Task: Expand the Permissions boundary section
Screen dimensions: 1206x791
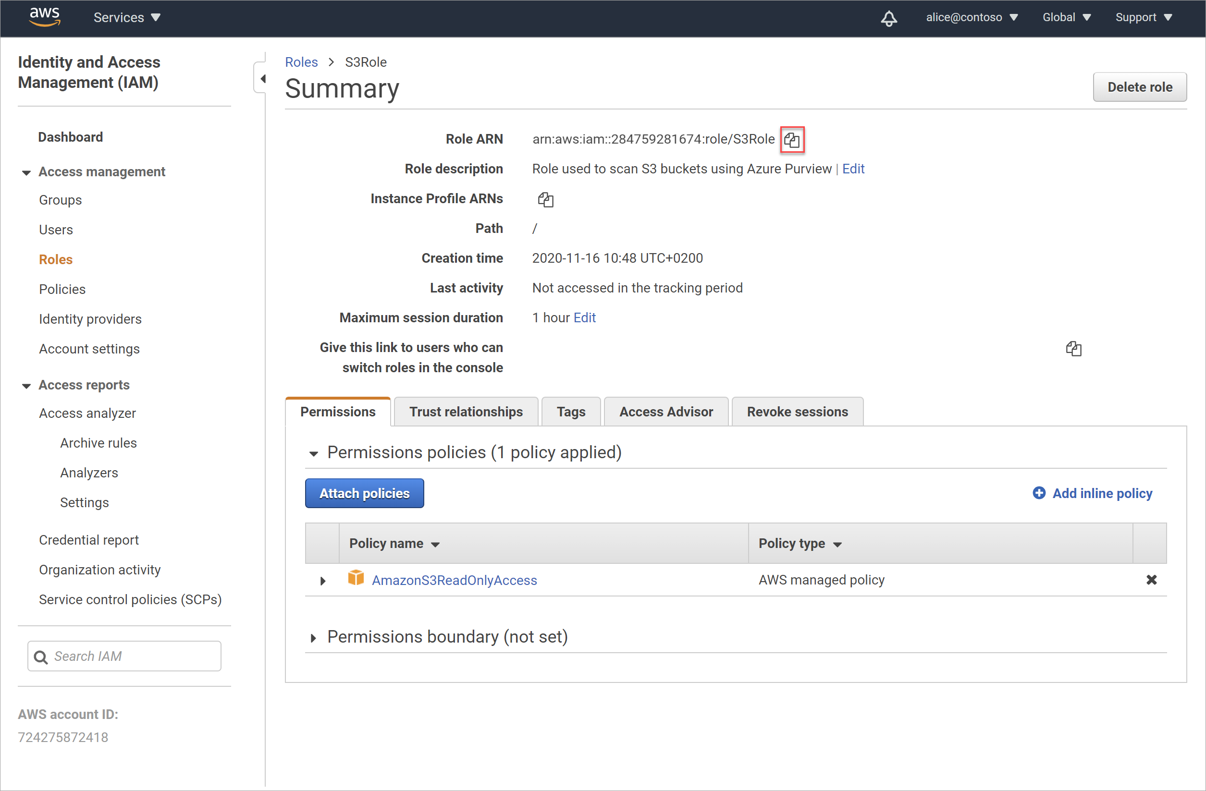Action: (x=314, y=638)
